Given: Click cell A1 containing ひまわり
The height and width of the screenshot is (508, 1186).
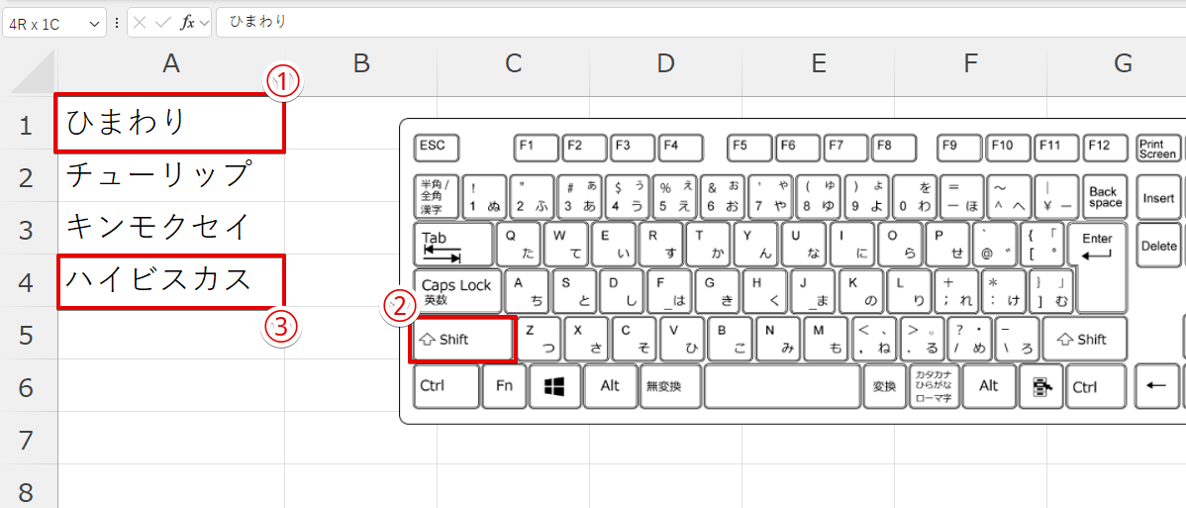Looking at the screenshot, I should pyautogui.click(x=170, y=124).
